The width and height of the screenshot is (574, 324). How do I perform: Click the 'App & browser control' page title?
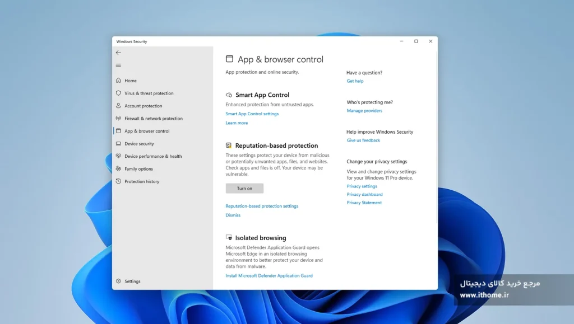[x=280, y=59]
